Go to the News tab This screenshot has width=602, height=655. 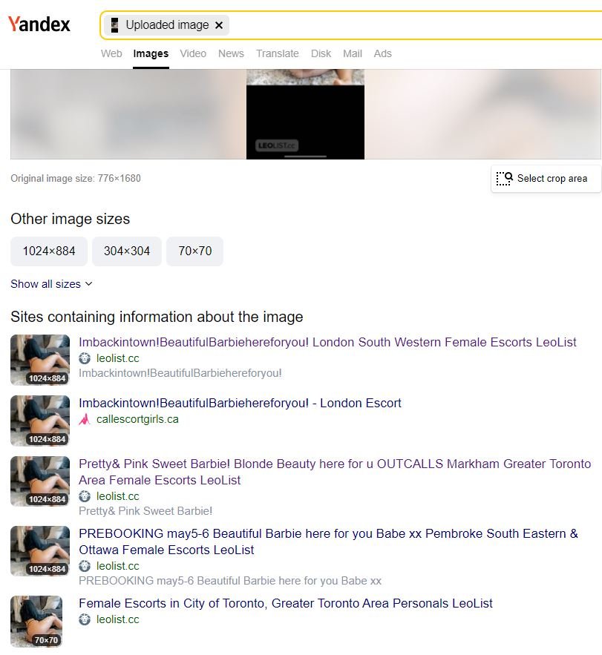(231, 53)
